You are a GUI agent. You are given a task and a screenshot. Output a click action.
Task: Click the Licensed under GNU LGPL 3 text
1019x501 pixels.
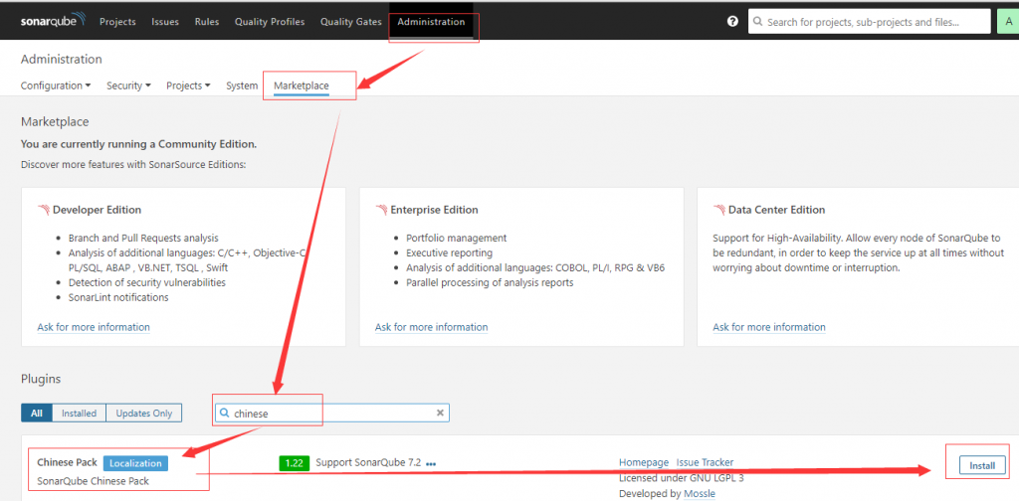coord(682,477)
